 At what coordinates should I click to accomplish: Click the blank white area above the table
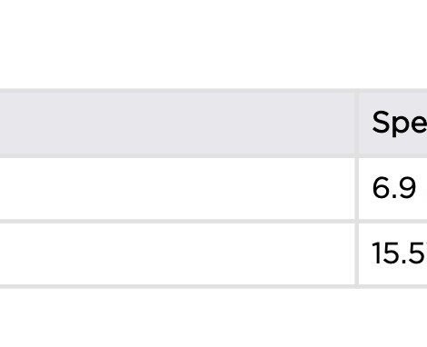(213, 45)
